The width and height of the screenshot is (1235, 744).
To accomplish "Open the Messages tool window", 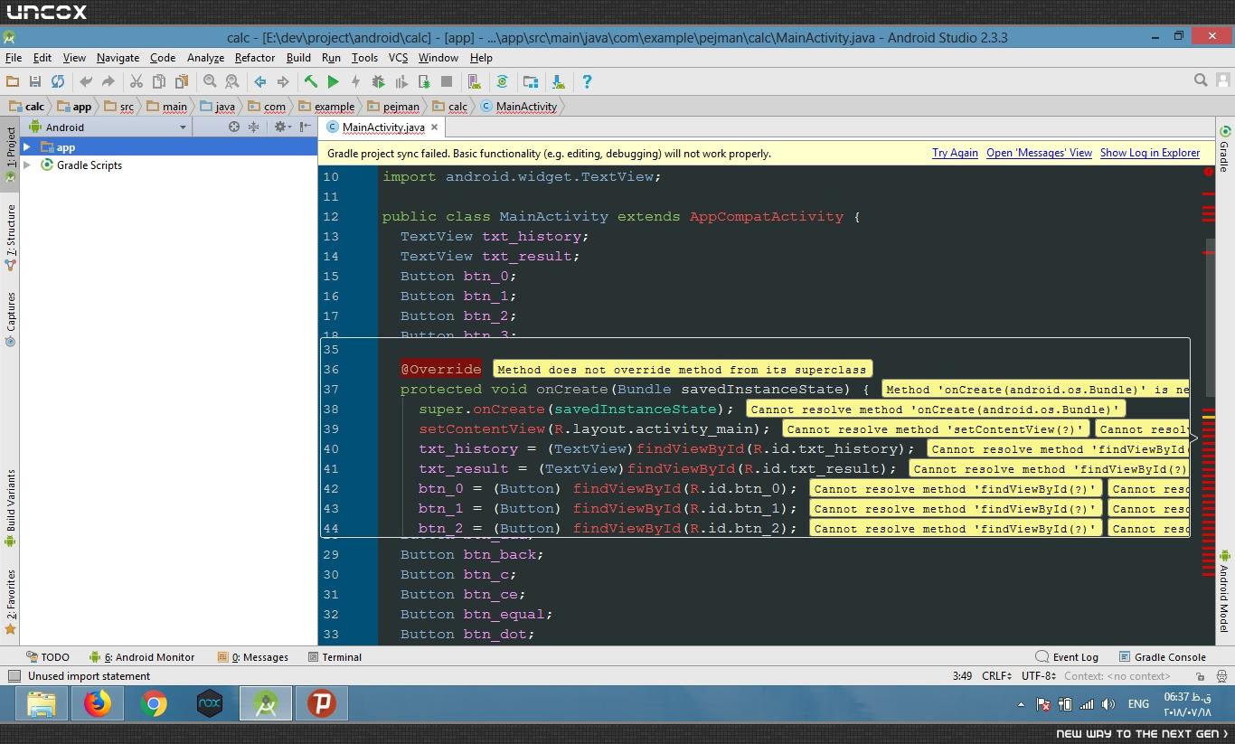I will tap(253, 657).
